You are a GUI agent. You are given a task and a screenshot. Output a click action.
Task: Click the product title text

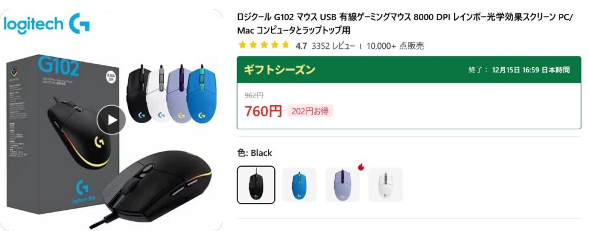tap(405, 24)
